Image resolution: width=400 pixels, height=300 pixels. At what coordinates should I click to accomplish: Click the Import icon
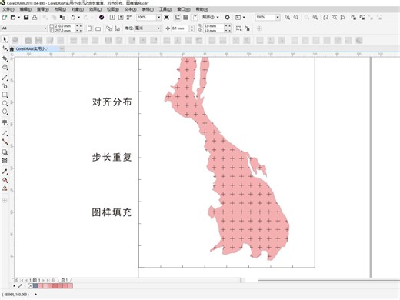112,18
